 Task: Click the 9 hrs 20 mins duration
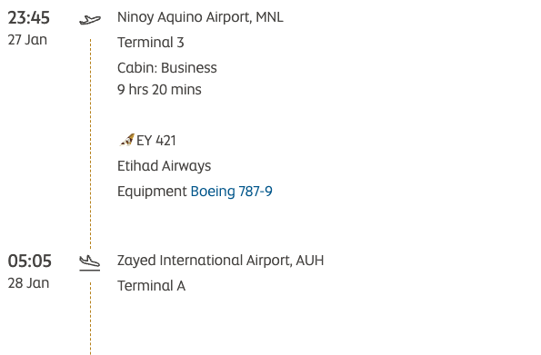[x=159, y=90]
